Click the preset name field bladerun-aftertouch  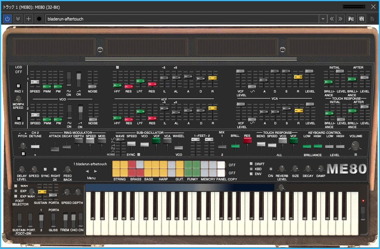[x=182, y=19]
